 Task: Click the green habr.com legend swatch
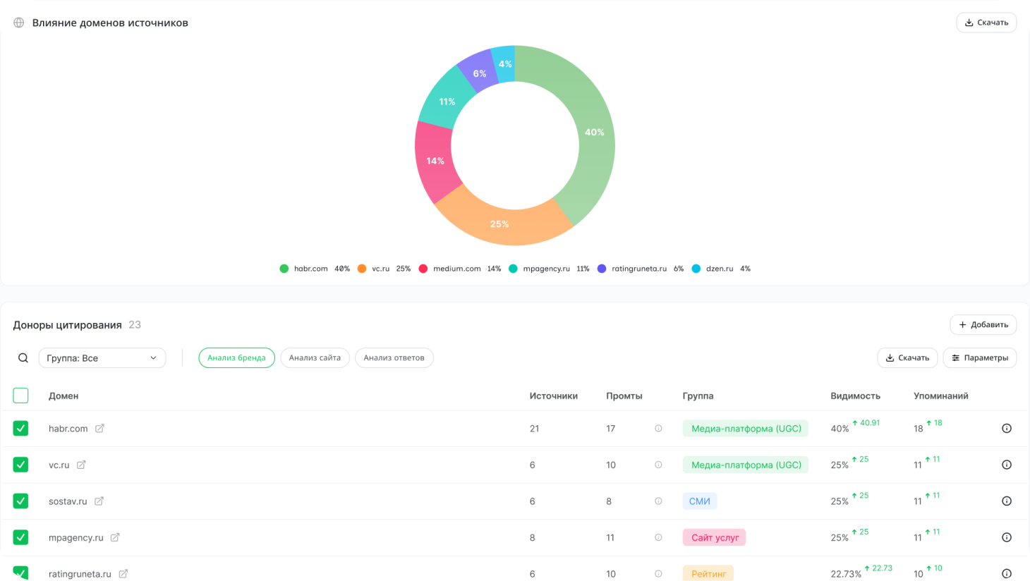click(x=284, y=269)
